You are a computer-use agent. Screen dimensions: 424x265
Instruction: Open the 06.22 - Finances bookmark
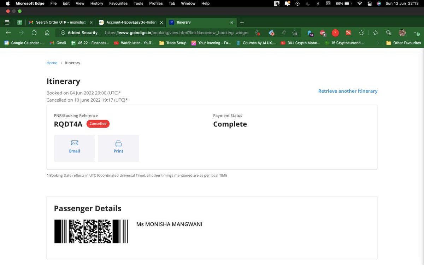90,43
